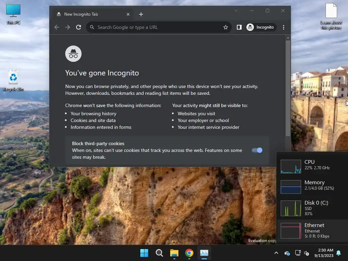Image resolution: width=348 pixels, height=261 pixels.
Task: Click the Chrome page vertical scrollbar
Action: coord(288,88)
